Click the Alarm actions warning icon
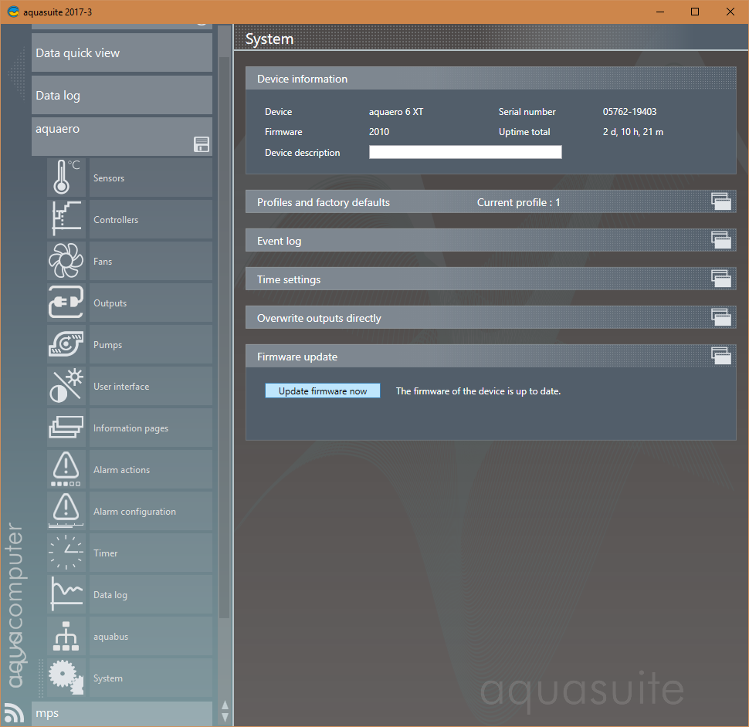749x727 pixels. point(66,469)
